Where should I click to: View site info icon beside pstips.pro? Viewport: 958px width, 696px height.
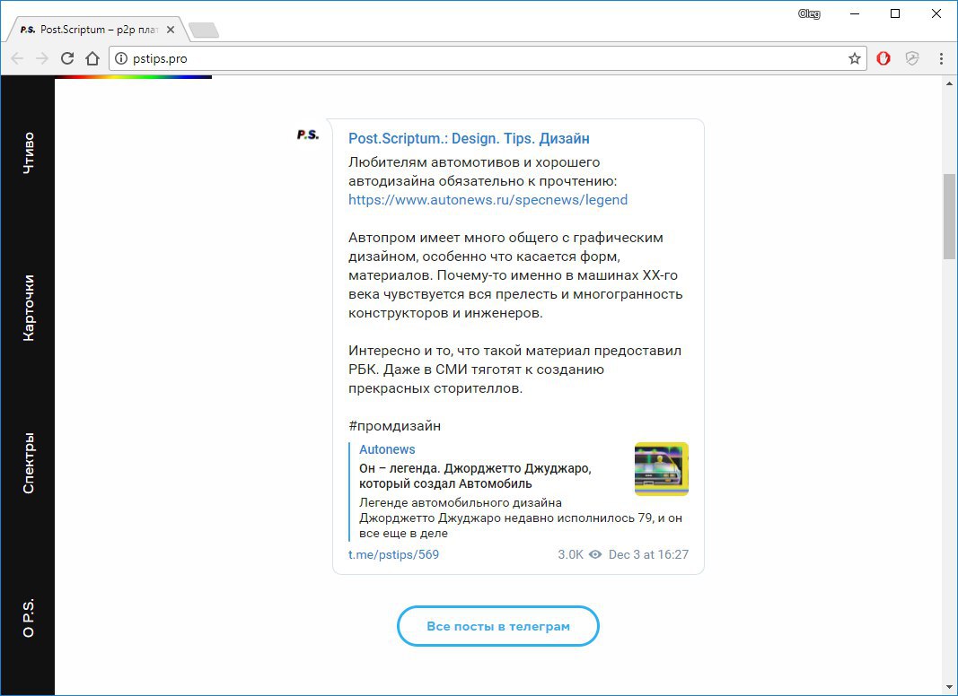pos(121,58)
